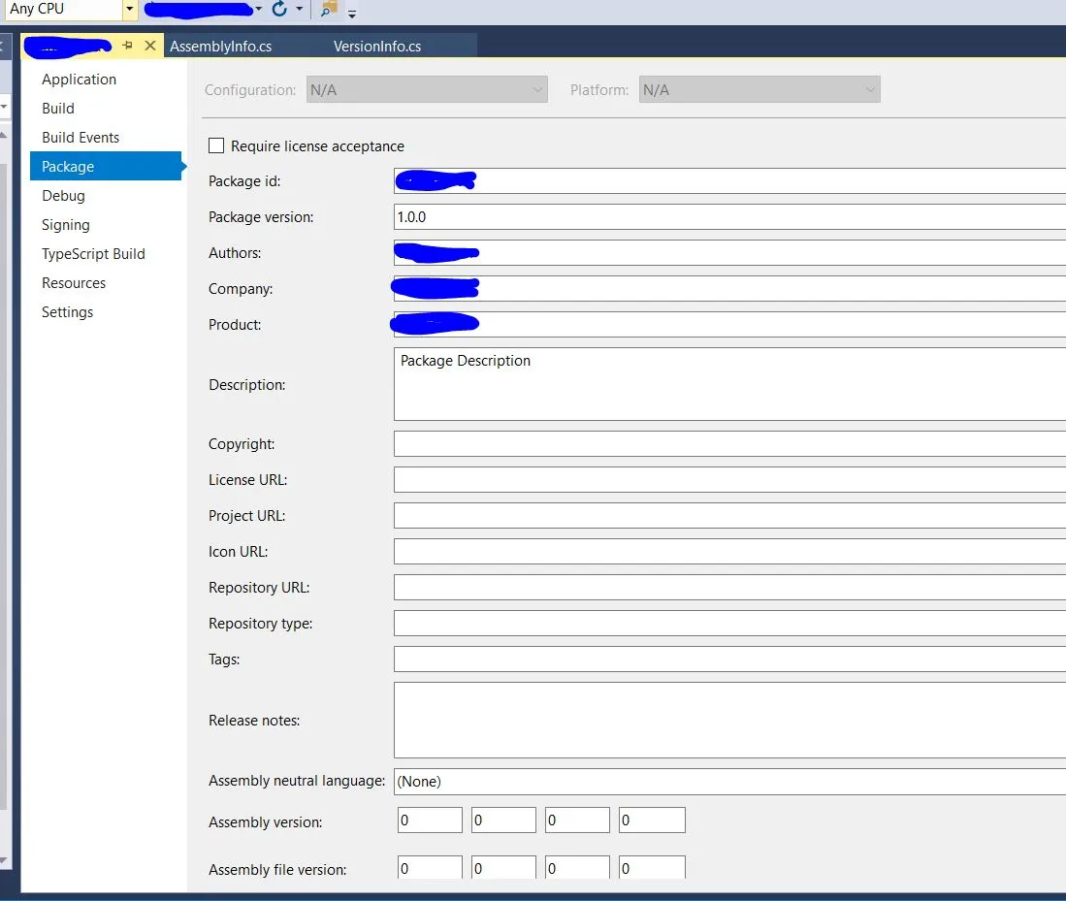This screenshot has width=1066, height=901.
Task: Open the toolbar overflow options arrow
Action: coord(351,14)
